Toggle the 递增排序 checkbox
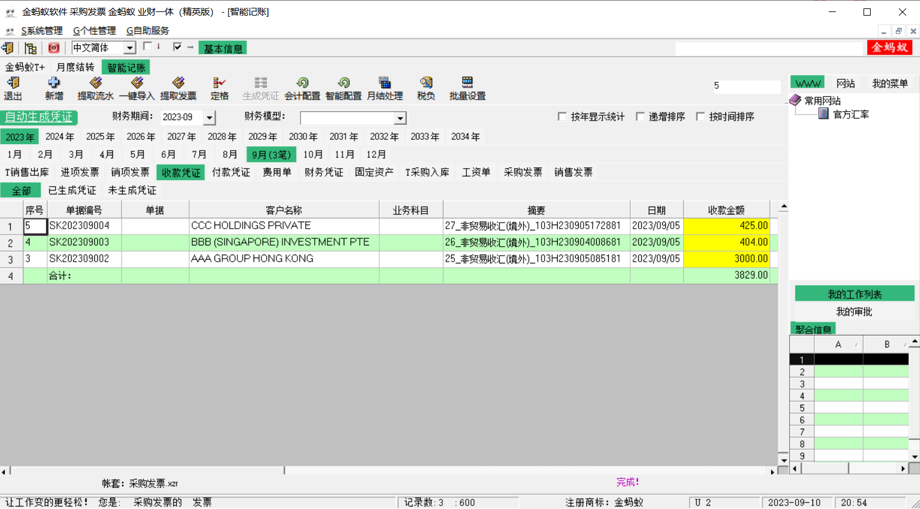920x509 pixels. coord(641,116)
